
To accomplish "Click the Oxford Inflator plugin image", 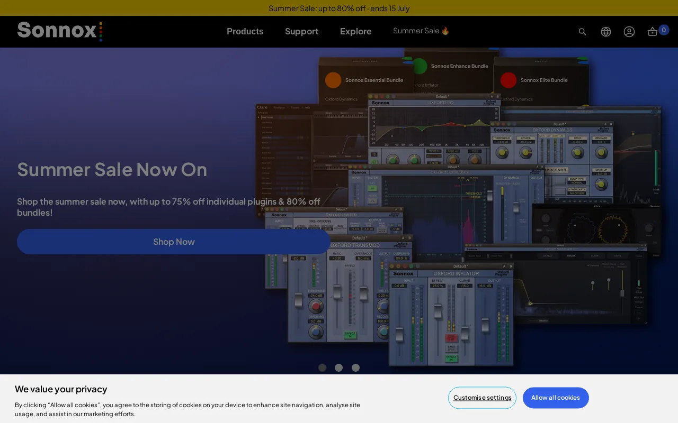I will coord(451,314).
